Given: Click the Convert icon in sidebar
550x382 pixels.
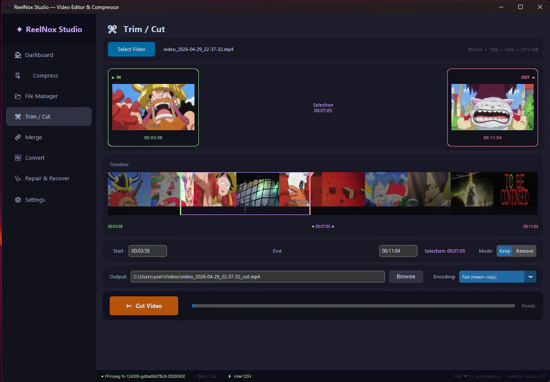Looking at the screenshot, I should 18,158.
